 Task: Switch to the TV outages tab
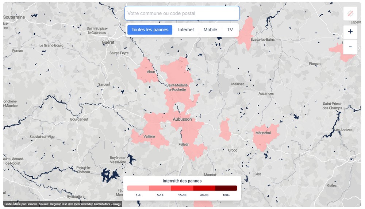pos(230,30)
